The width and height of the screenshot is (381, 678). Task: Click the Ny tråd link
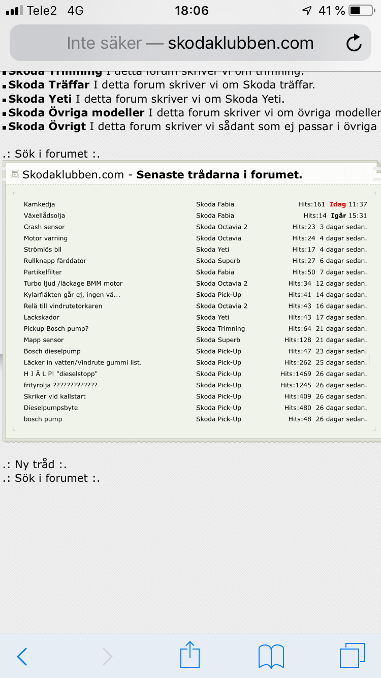(x=35, y=464)
